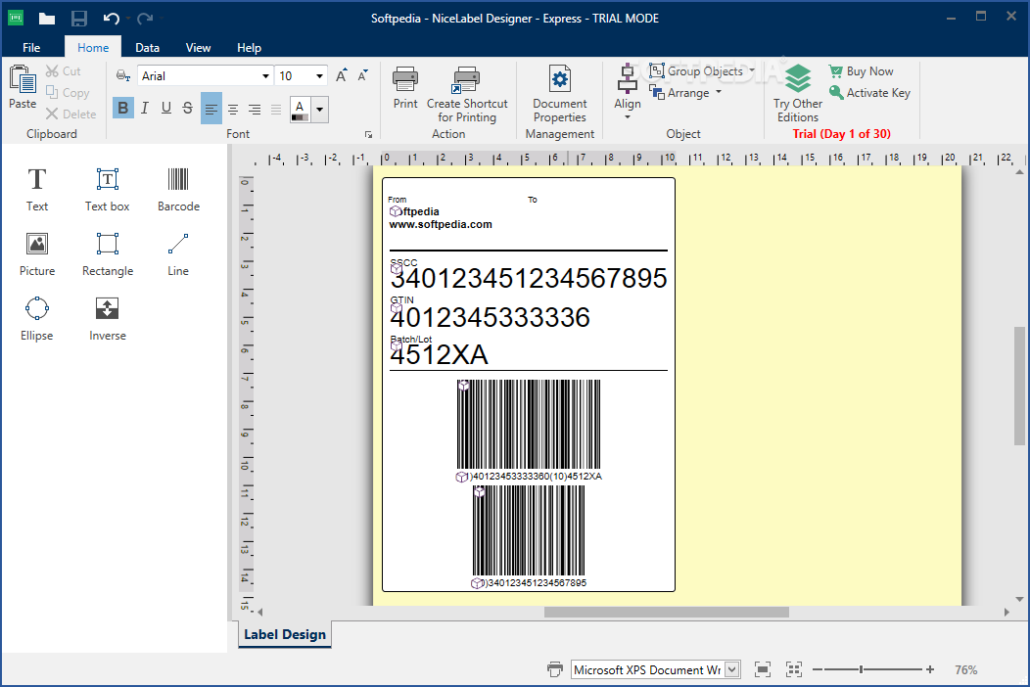
Task: Select the www.softpedia.com text
Action: click(441, 224)
